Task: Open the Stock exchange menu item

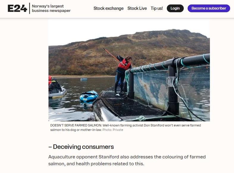Action: click(x=109, y=8)
